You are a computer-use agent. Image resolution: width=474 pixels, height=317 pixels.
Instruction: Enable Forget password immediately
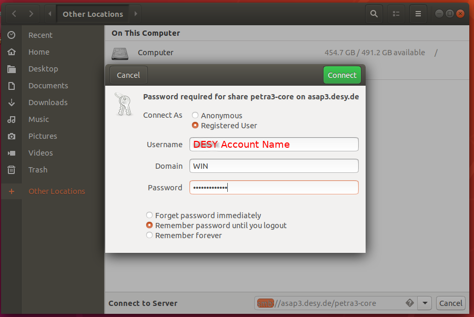pos(149,215)
